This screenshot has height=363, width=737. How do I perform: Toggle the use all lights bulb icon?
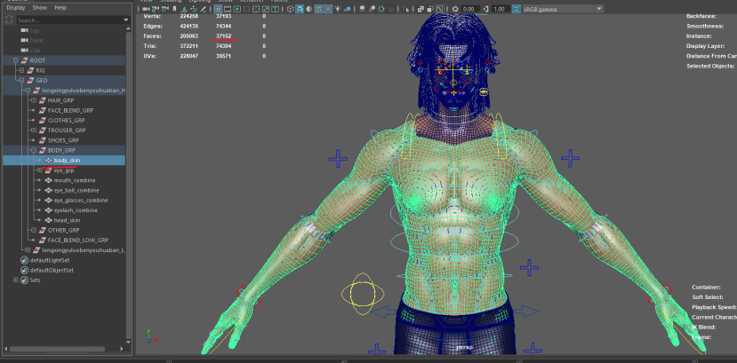click(338, 9)
